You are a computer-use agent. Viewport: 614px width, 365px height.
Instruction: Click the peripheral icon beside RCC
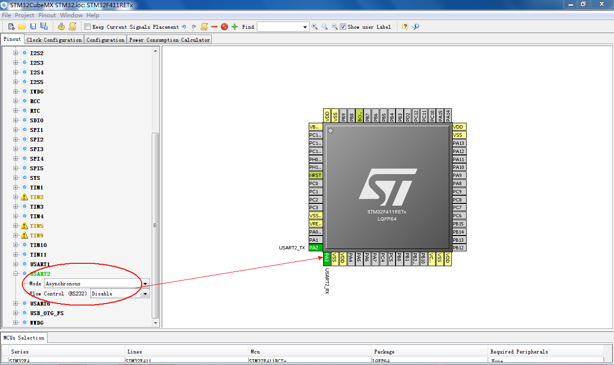pyautogui.click(x=24, y=101)
